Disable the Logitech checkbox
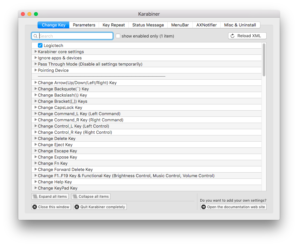This screenshot has width=298, height=246. [40, 45]
